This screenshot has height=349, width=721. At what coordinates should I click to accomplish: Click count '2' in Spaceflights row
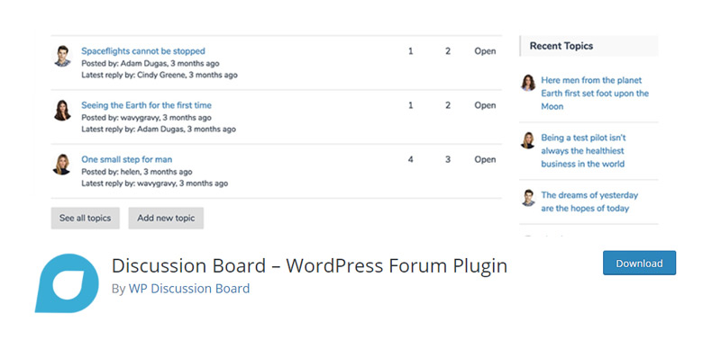tap(447, 51)
